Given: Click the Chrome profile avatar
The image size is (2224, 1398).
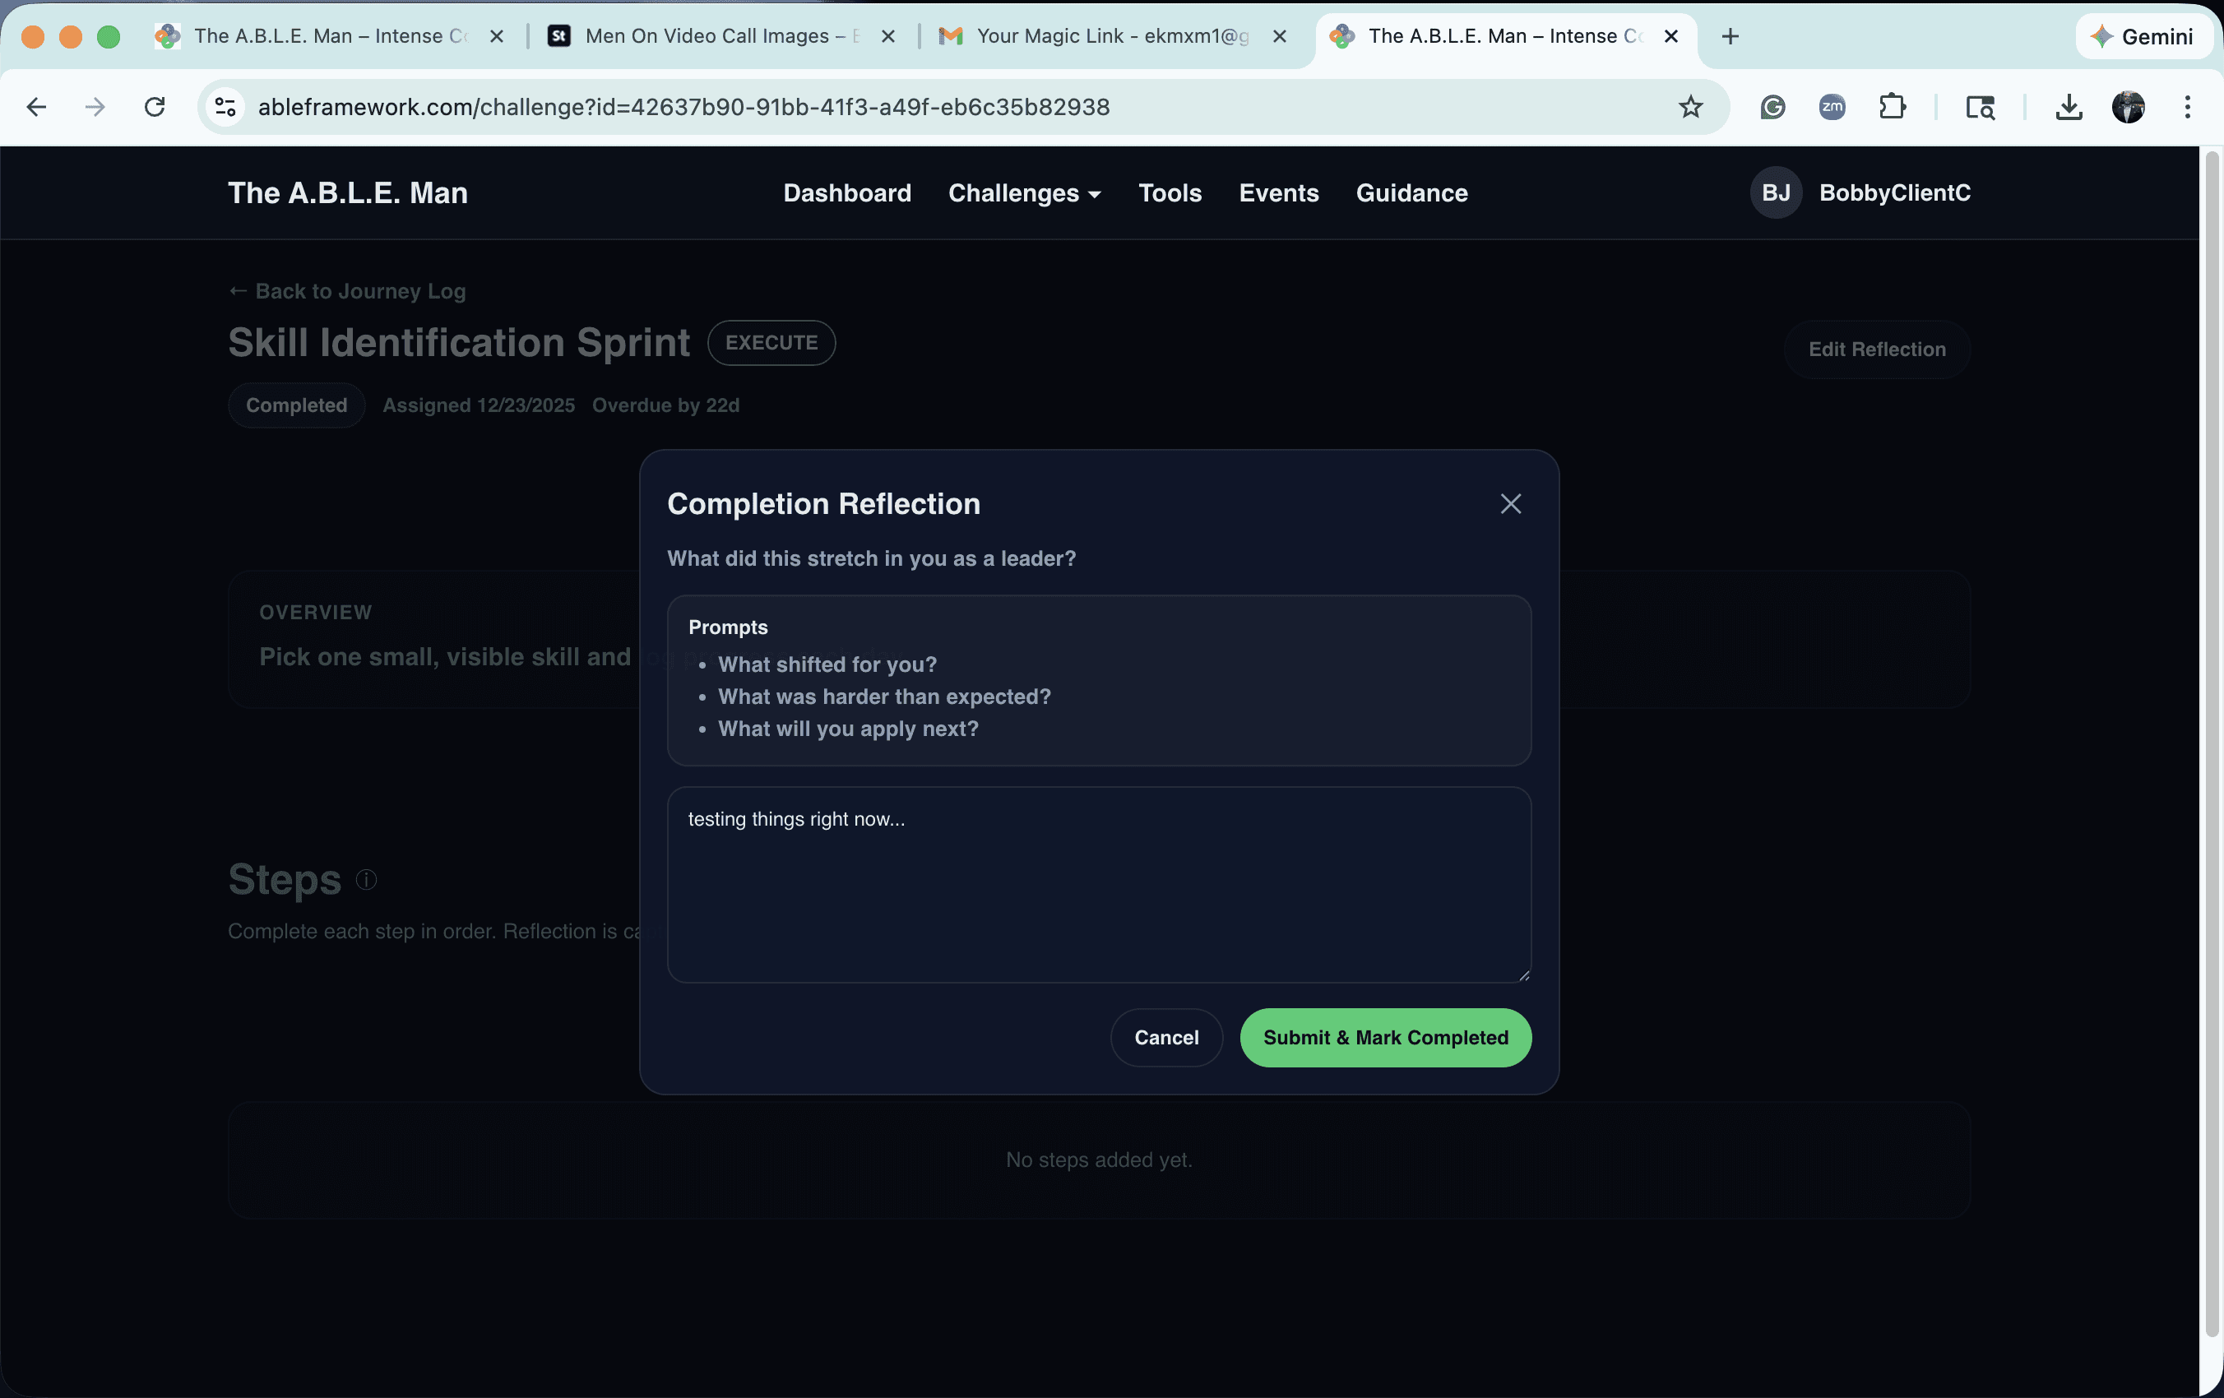Looking at the screenshot, I should pyautogui.click(x=2128, y=107).
